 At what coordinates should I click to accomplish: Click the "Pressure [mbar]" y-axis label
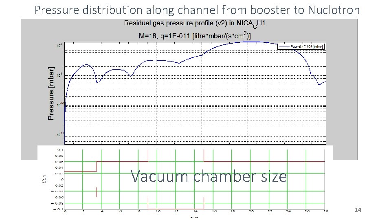click(51, 93)
